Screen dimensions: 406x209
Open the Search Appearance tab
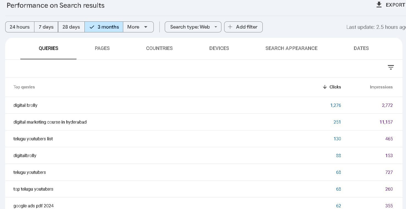coord(291,48)
